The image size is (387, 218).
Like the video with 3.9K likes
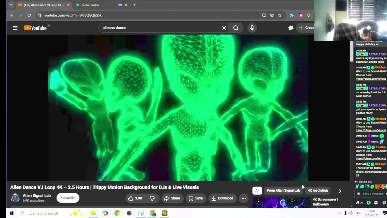pyautogui.click(x=135, y=198)
